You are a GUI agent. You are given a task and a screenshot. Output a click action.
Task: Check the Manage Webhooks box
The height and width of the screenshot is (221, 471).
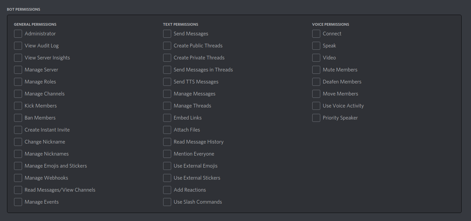18,178
